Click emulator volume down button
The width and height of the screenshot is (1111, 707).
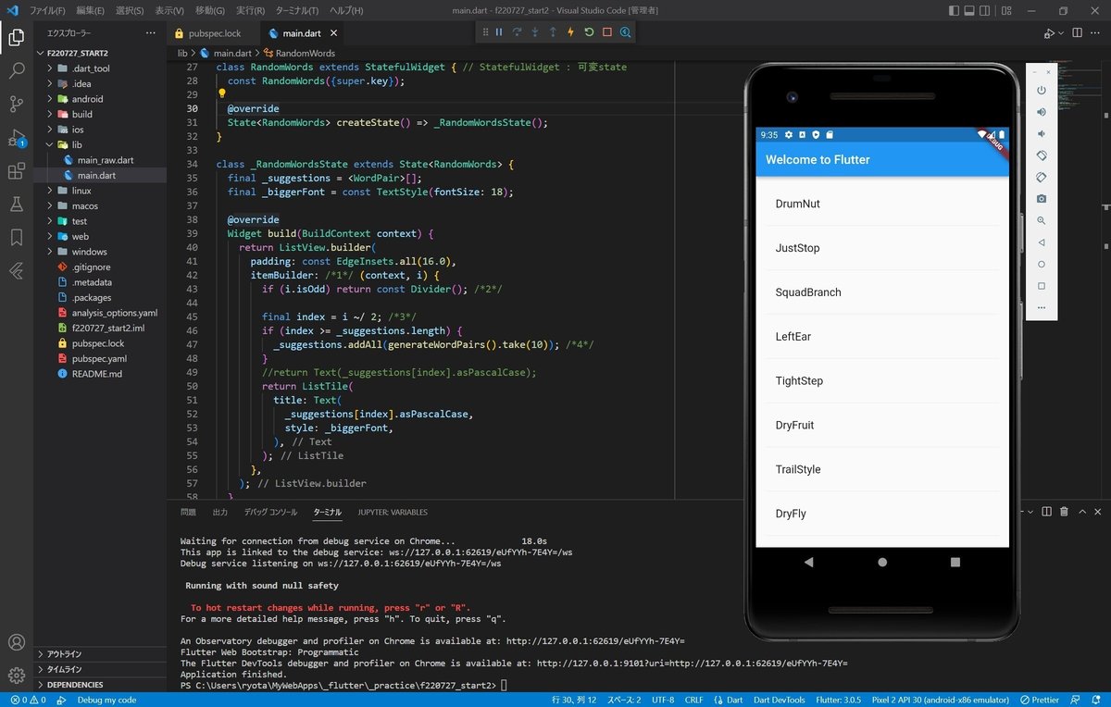pos(1042,133)
